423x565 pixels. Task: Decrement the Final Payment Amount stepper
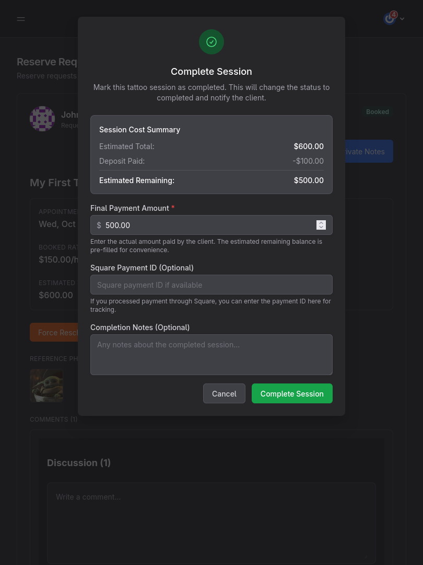click(321, 228)
